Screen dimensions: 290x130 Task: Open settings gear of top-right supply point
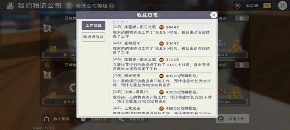pyautogui.click(x=242, y=18)
